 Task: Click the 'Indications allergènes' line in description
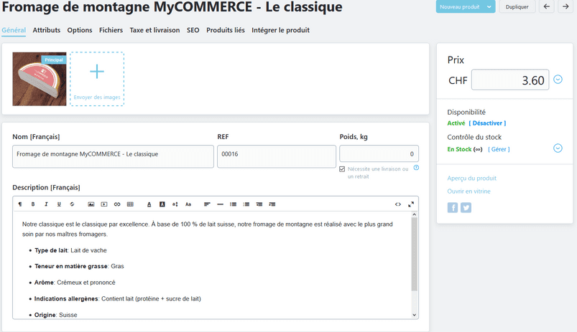[118, 299]
